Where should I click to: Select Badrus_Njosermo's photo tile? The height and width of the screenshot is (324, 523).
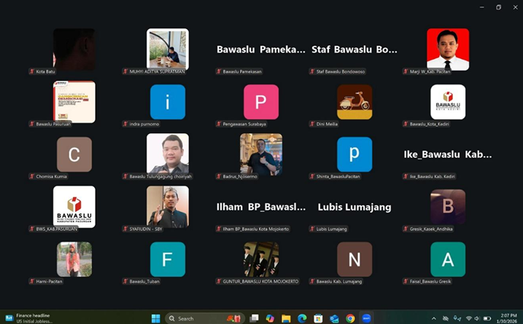261,154
